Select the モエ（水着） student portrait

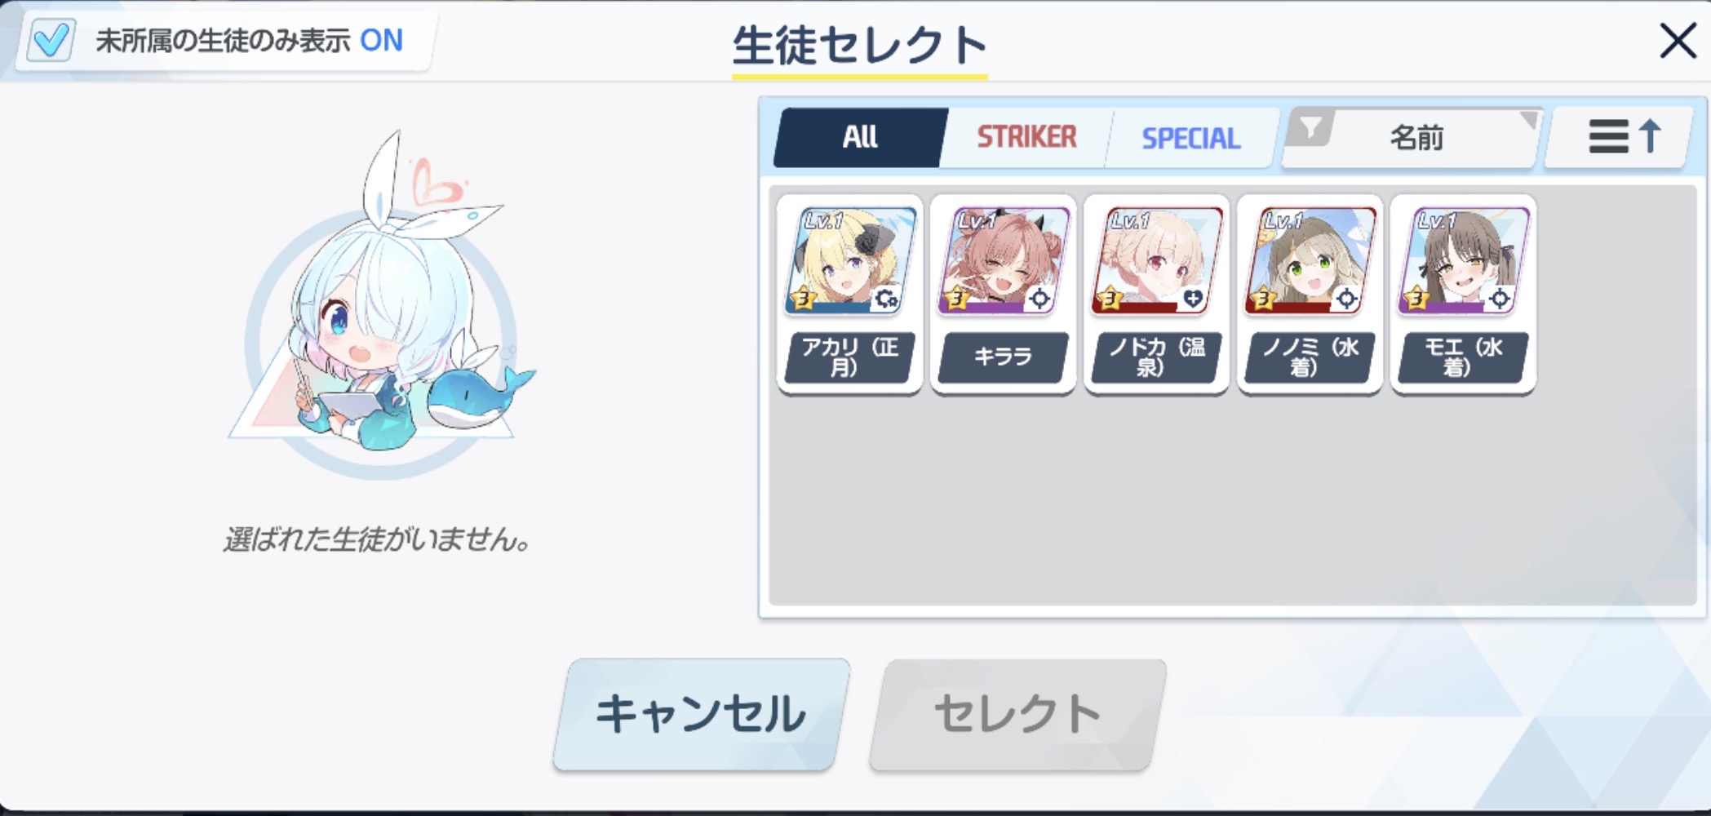[1464, 260]
